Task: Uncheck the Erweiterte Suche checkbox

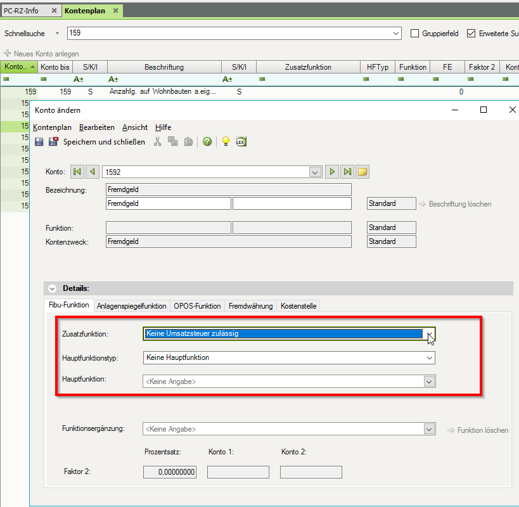Action: coord(471,34)
